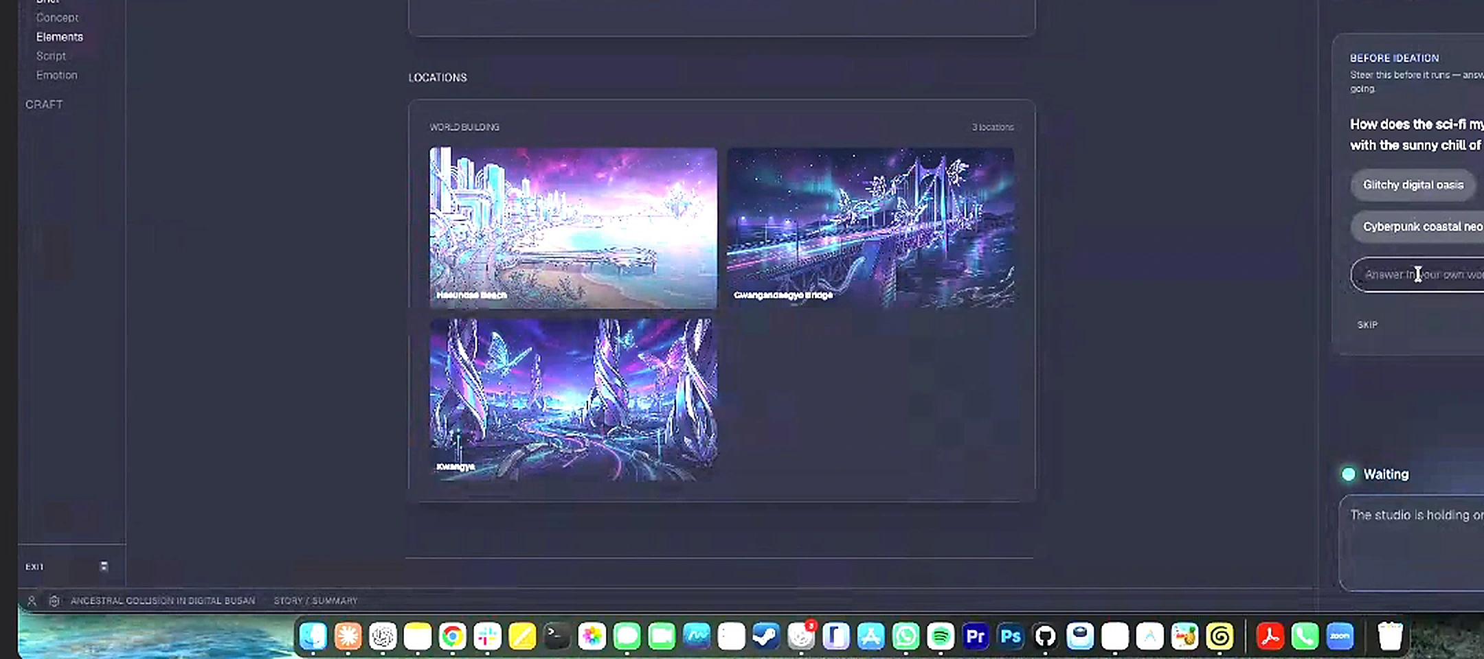
Task: Click the Waiting status indicator
Action: tap(1375, 474)
